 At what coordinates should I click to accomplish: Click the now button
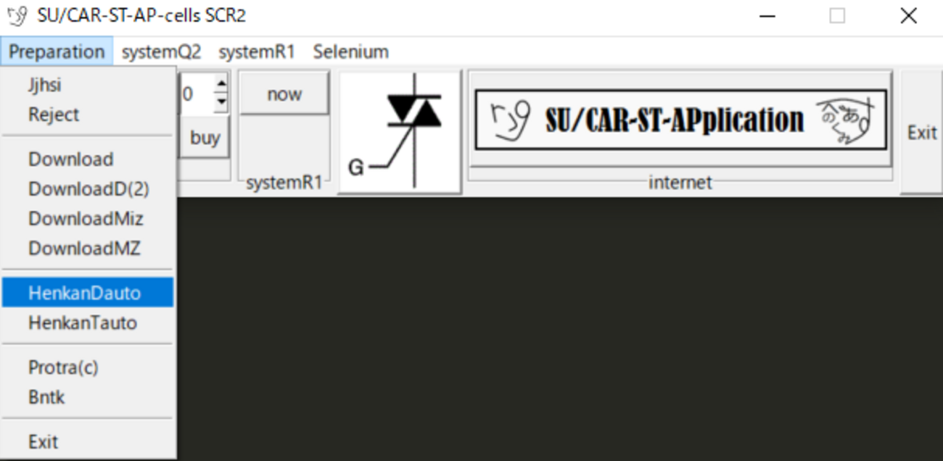pos(284,94)
